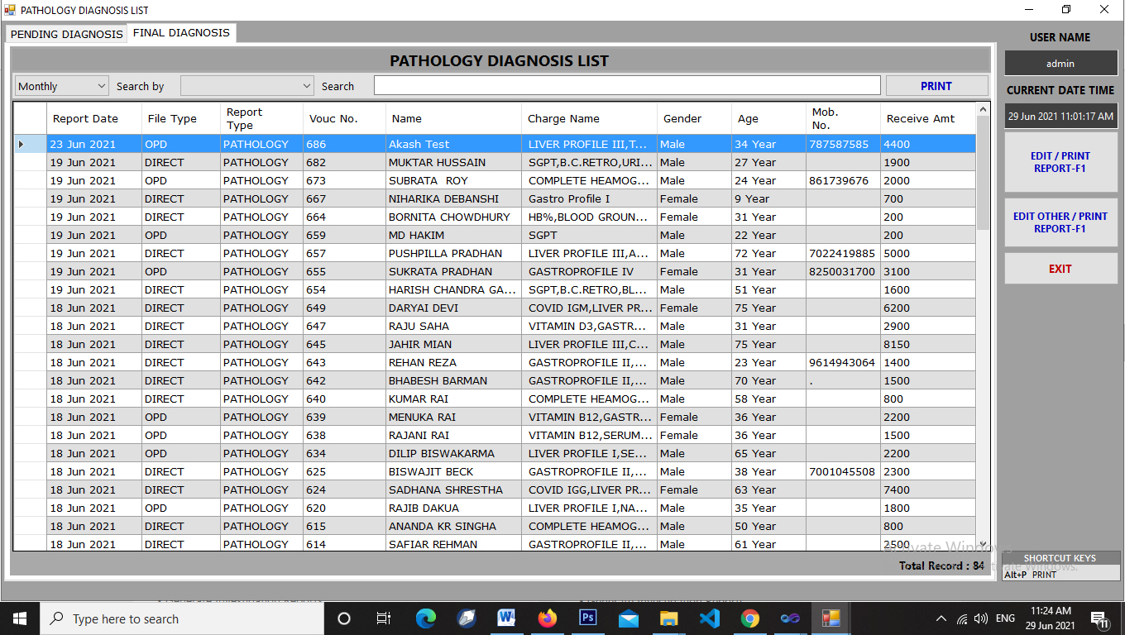Click the Windows taskbar search box

181,618
